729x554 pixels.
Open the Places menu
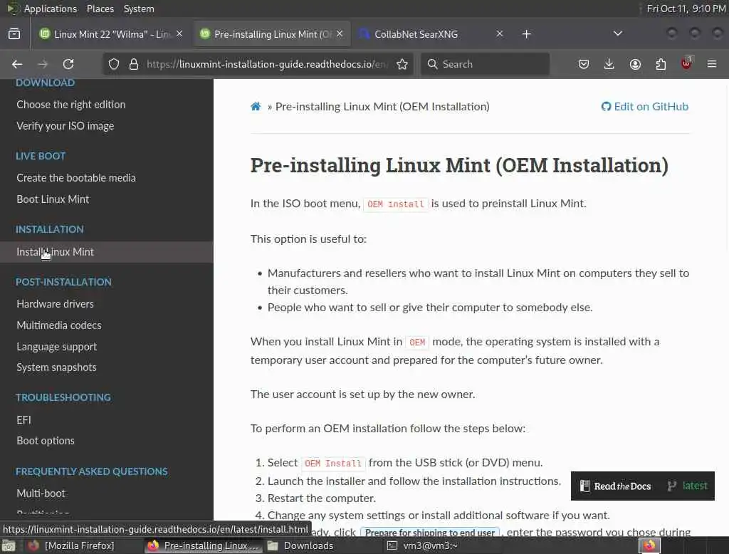click(x=100, y=9)
